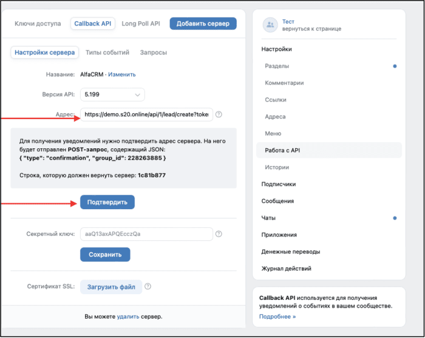Click into the Адрес URL input field
The width and height of the screenshot is (425, 338).
146,114
